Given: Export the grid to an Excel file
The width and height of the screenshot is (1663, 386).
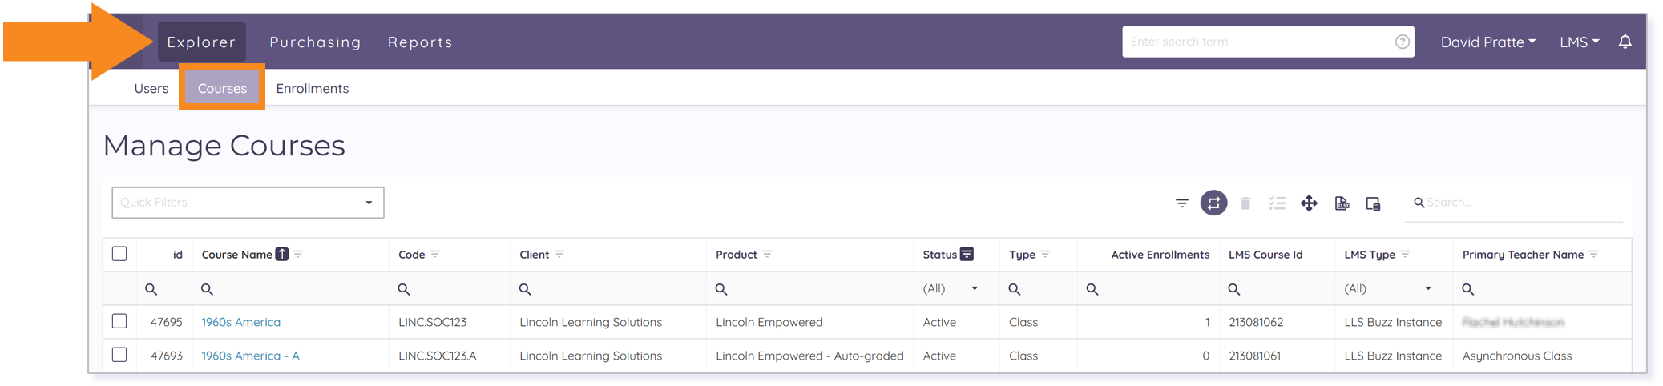Looking at the screenshot, I should click(x=1342, y=203).
